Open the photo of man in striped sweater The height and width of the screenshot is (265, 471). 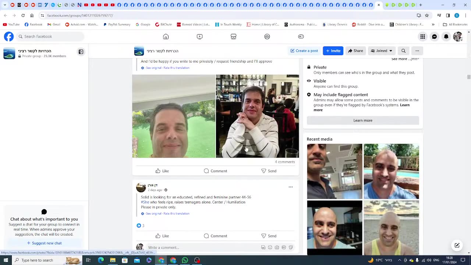tap(258, 116)
